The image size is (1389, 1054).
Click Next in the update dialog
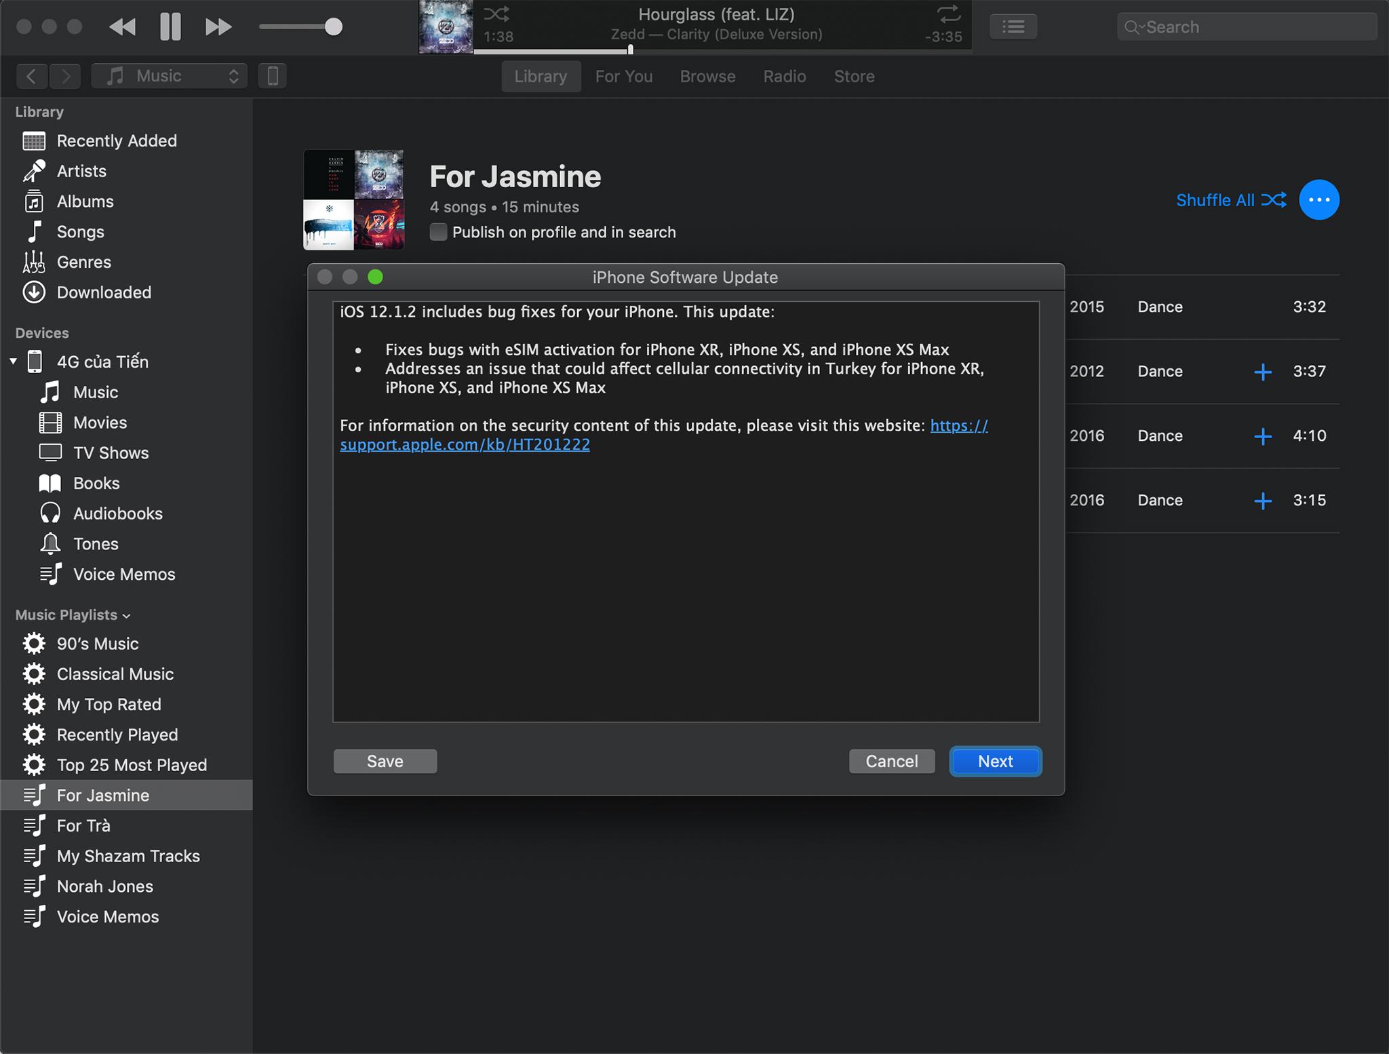(995, 761)
